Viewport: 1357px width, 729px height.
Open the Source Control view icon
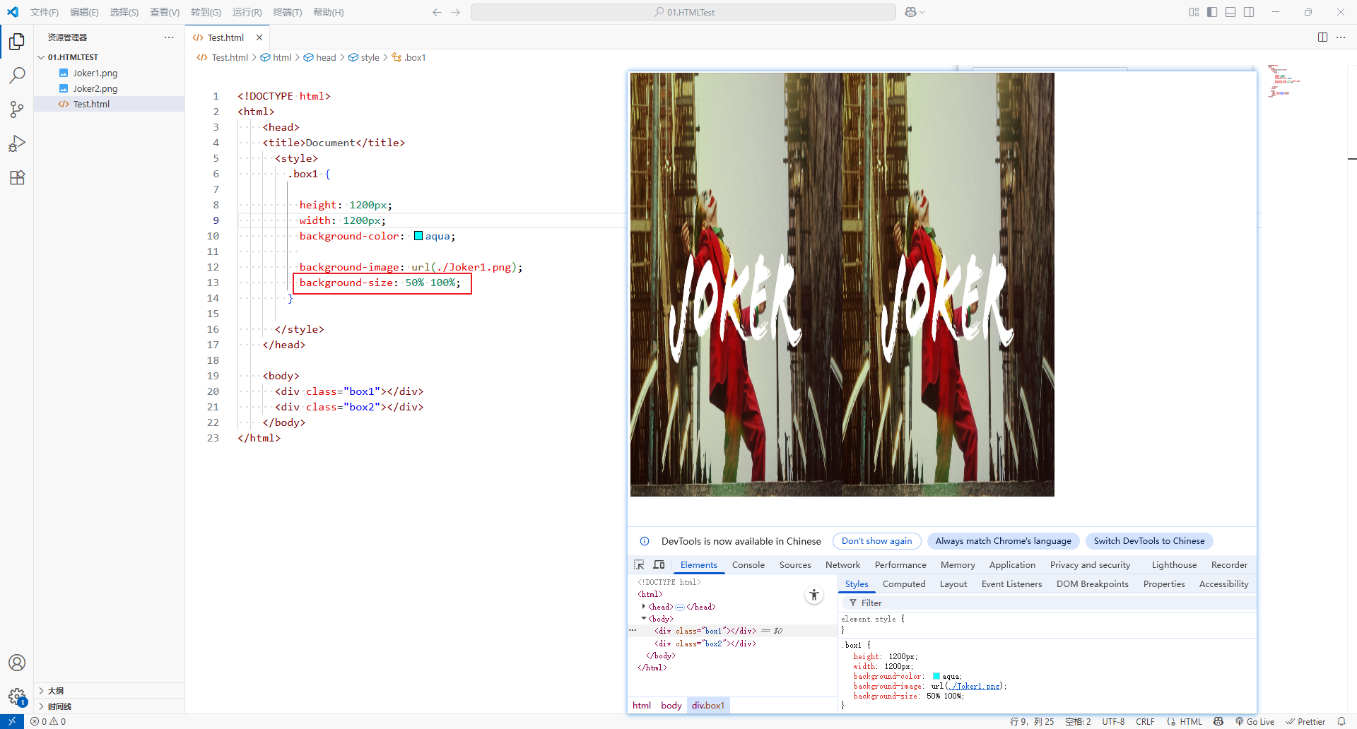coord(17,109)
